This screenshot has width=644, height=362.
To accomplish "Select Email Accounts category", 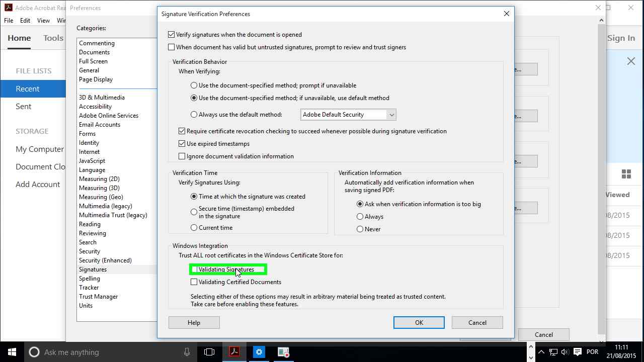I will (100, 125).
